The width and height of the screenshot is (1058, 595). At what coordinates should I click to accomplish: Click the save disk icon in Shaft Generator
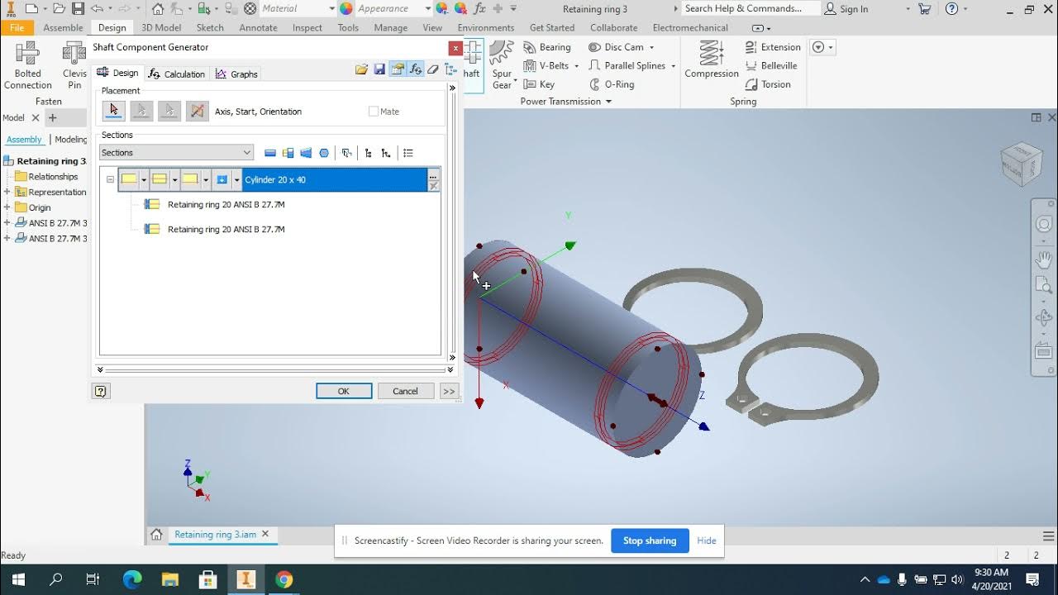(379, 70)
